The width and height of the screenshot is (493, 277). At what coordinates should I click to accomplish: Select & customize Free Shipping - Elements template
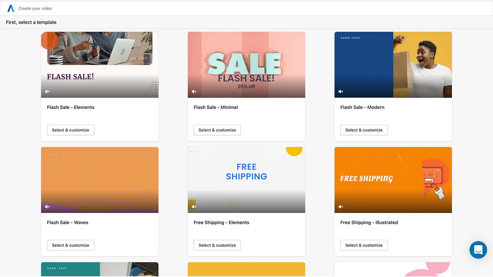click(217, 245)
